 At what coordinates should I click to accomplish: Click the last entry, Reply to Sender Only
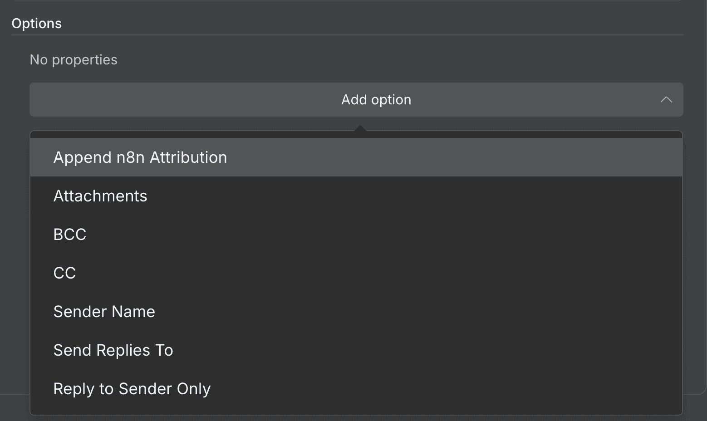132,389
